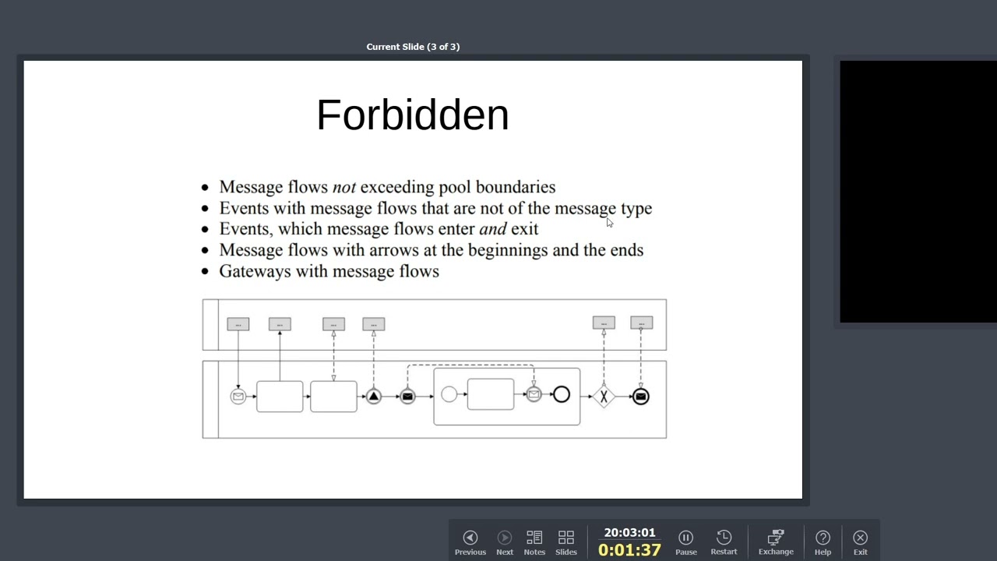This screenshot has width=997, height=561.
Task: Click the Next slide arrow button
Action: (505, 542)
